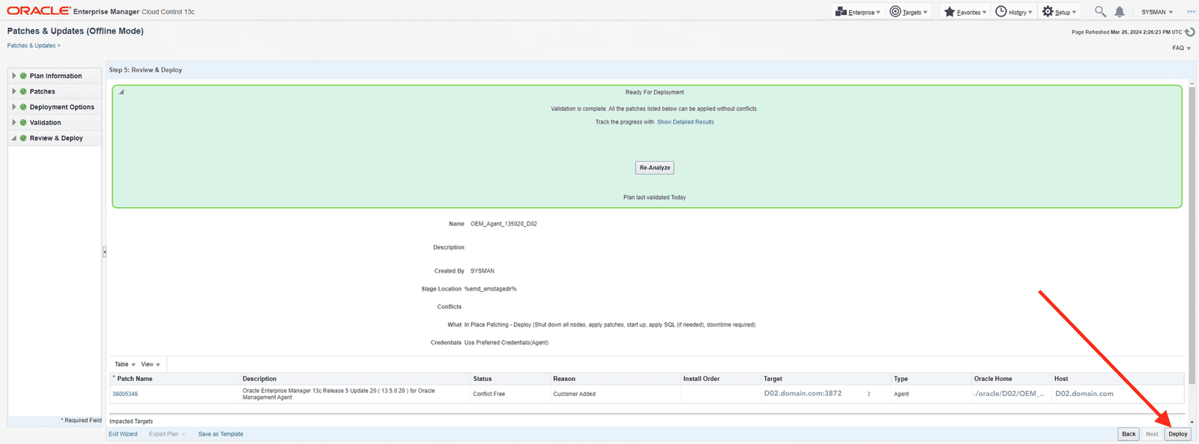Open the Targets menu
The image size is (1199, 444).
(908, 12)
